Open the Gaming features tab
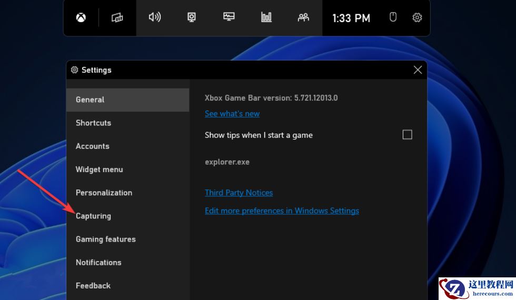 (127, 239)
